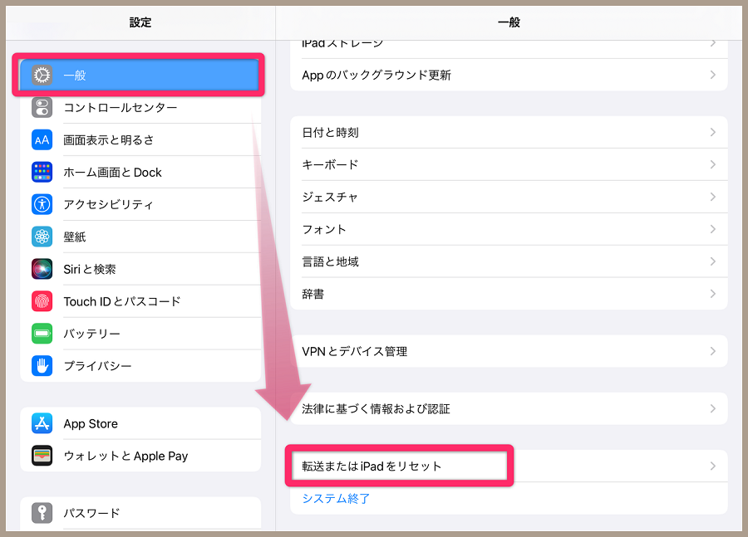Click the Touch ID fingerprint icon
This screenshot has width=748, height=537.
tap(42, 301)
